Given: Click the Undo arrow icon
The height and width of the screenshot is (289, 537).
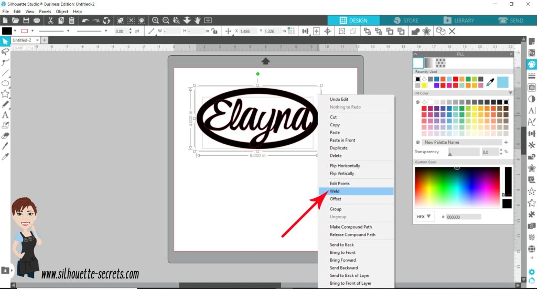Looking at the screenshot, I should click(85, 20).
